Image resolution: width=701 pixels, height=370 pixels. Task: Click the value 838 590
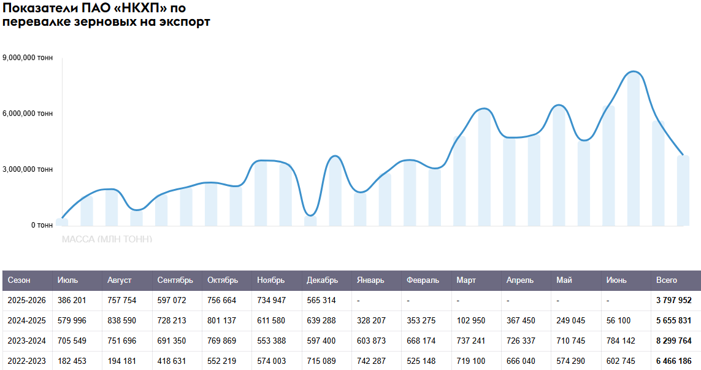pos(121,320)
